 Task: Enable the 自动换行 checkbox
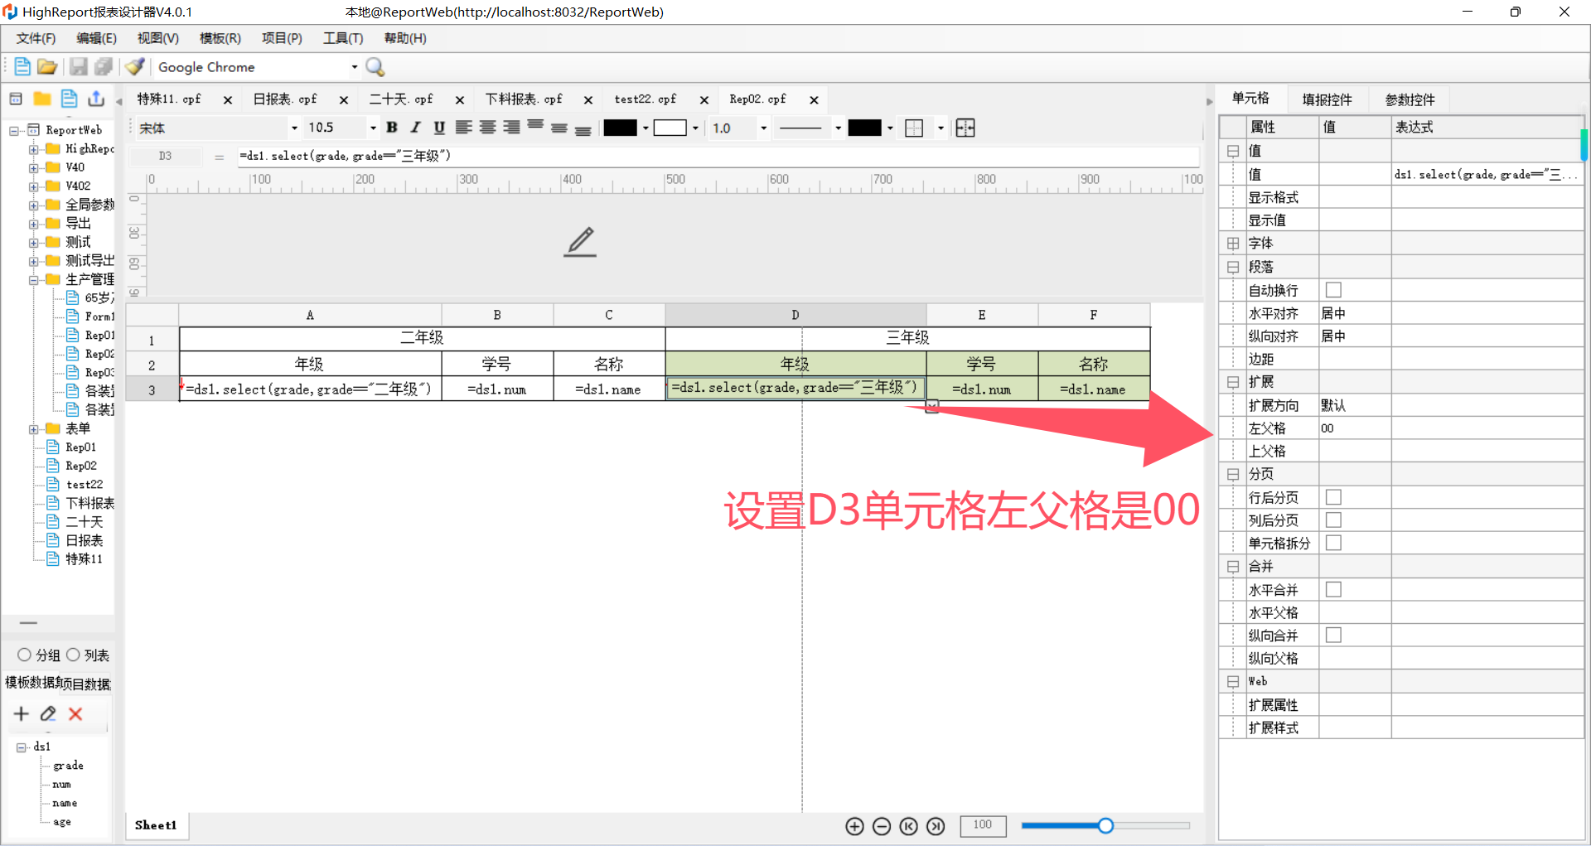[1333, 290]
